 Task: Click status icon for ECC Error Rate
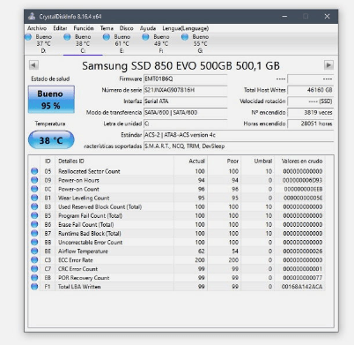click(34, 260)
